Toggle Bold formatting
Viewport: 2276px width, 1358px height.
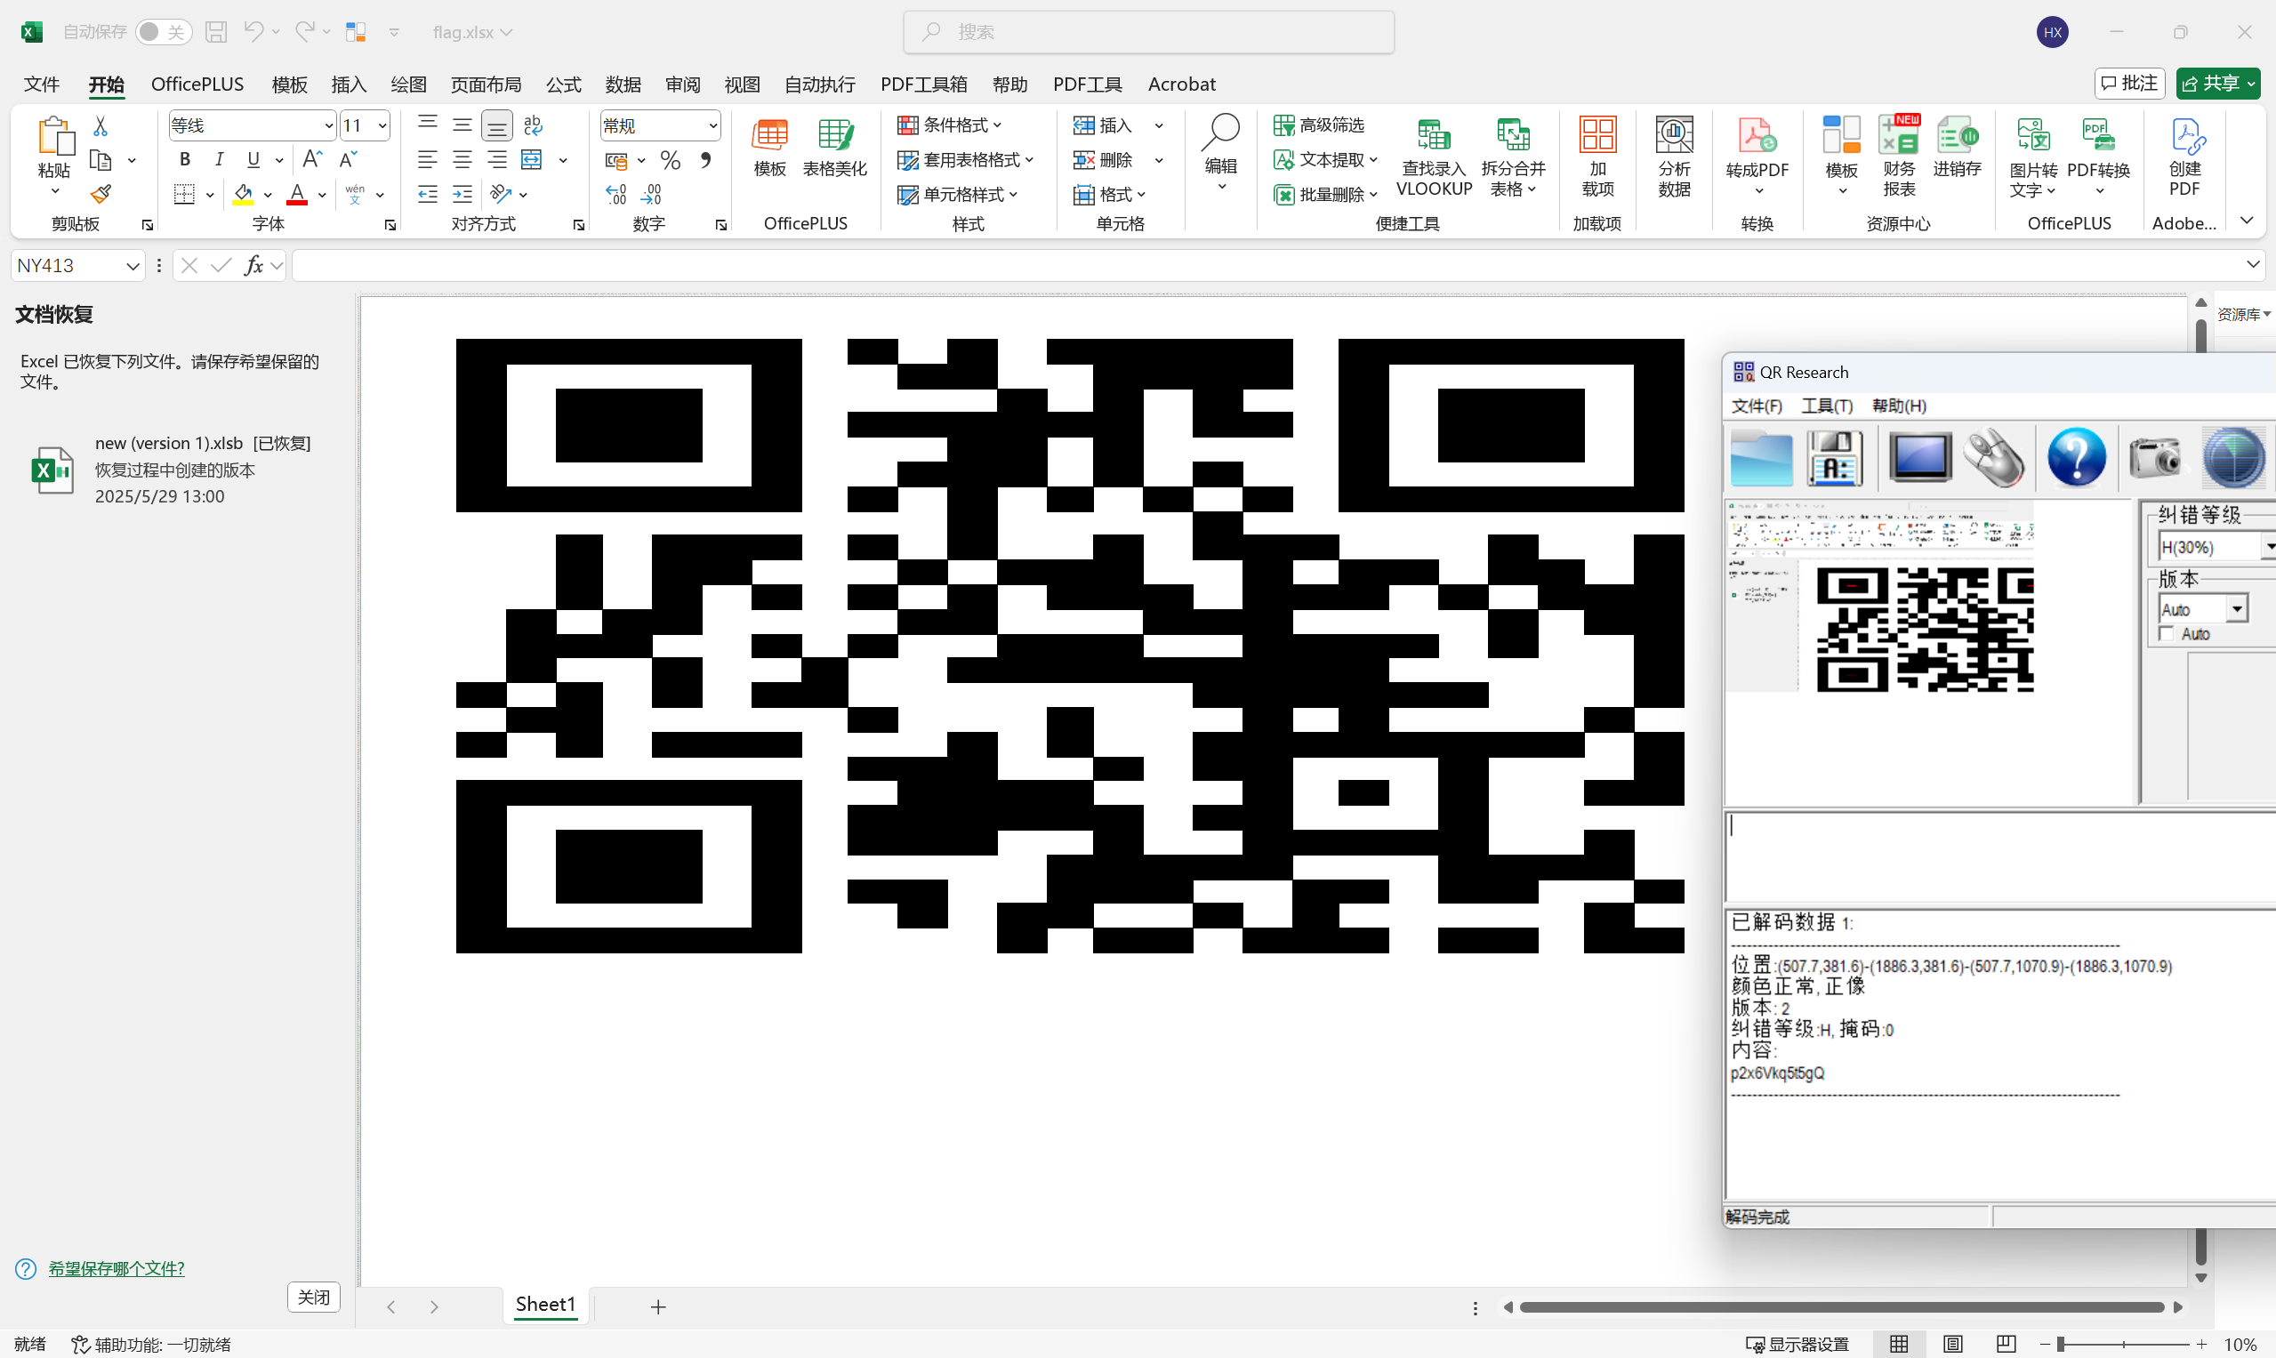tap(185, 159)
